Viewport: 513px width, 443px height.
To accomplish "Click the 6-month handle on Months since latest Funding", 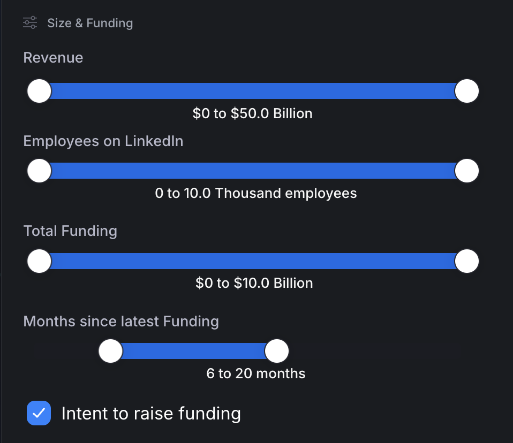I will [111, 352].
